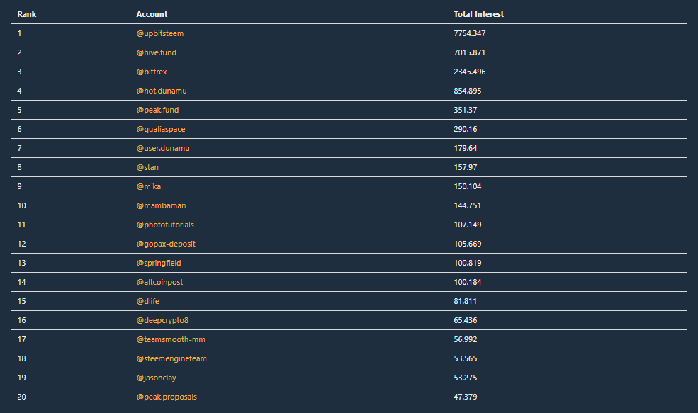698x413 pixels.
Task: Click the Account column header
Action: (152, 14)
